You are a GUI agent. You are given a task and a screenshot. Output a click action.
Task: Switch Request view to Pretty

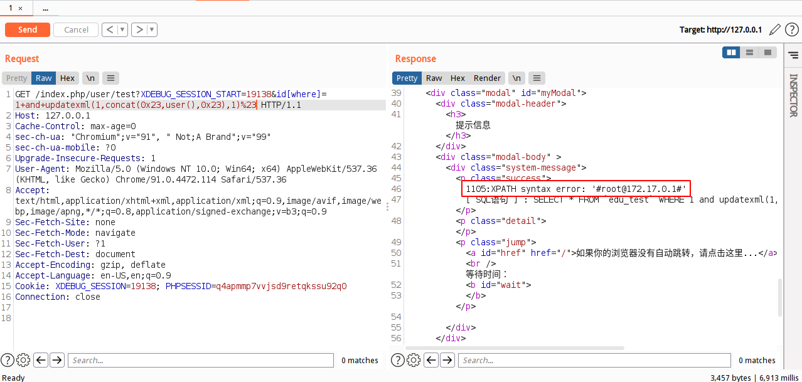17,78
